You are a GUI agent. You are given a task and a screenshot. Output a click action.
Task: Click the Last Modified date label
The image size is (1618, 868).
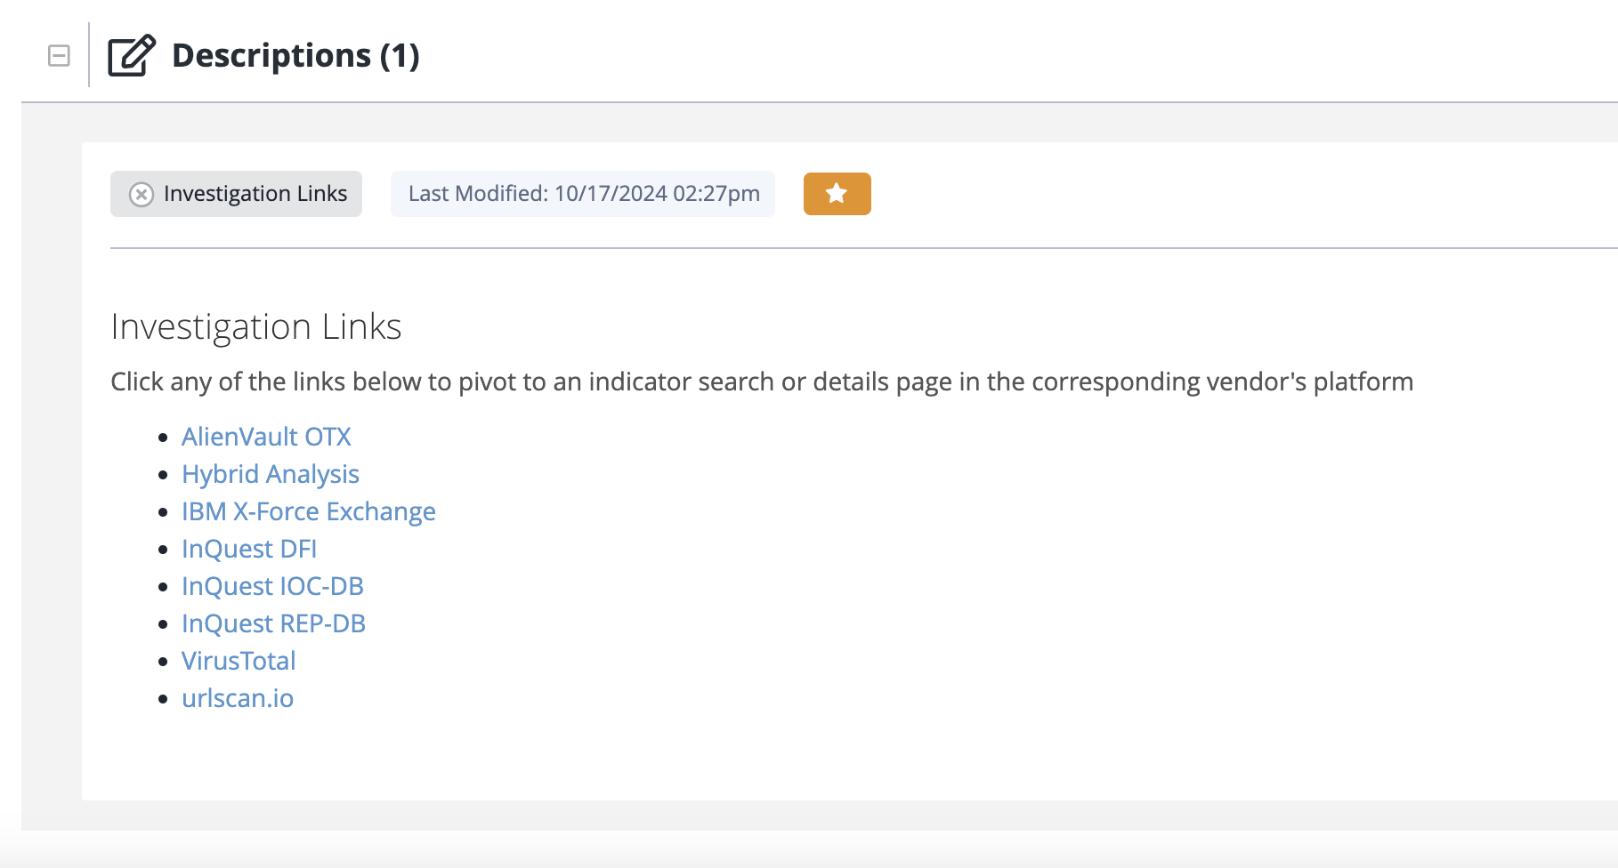[583, 194]
